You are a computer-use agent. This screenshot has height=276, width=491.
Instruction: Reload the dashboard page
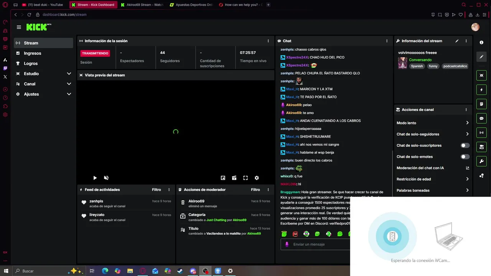pos(30,15)
